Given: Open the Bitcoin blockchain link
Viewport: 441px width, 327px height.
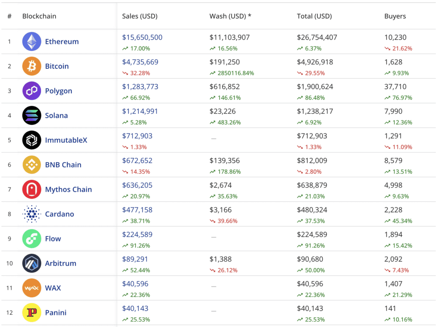Looking at the screenshot, I should [57, 66].
